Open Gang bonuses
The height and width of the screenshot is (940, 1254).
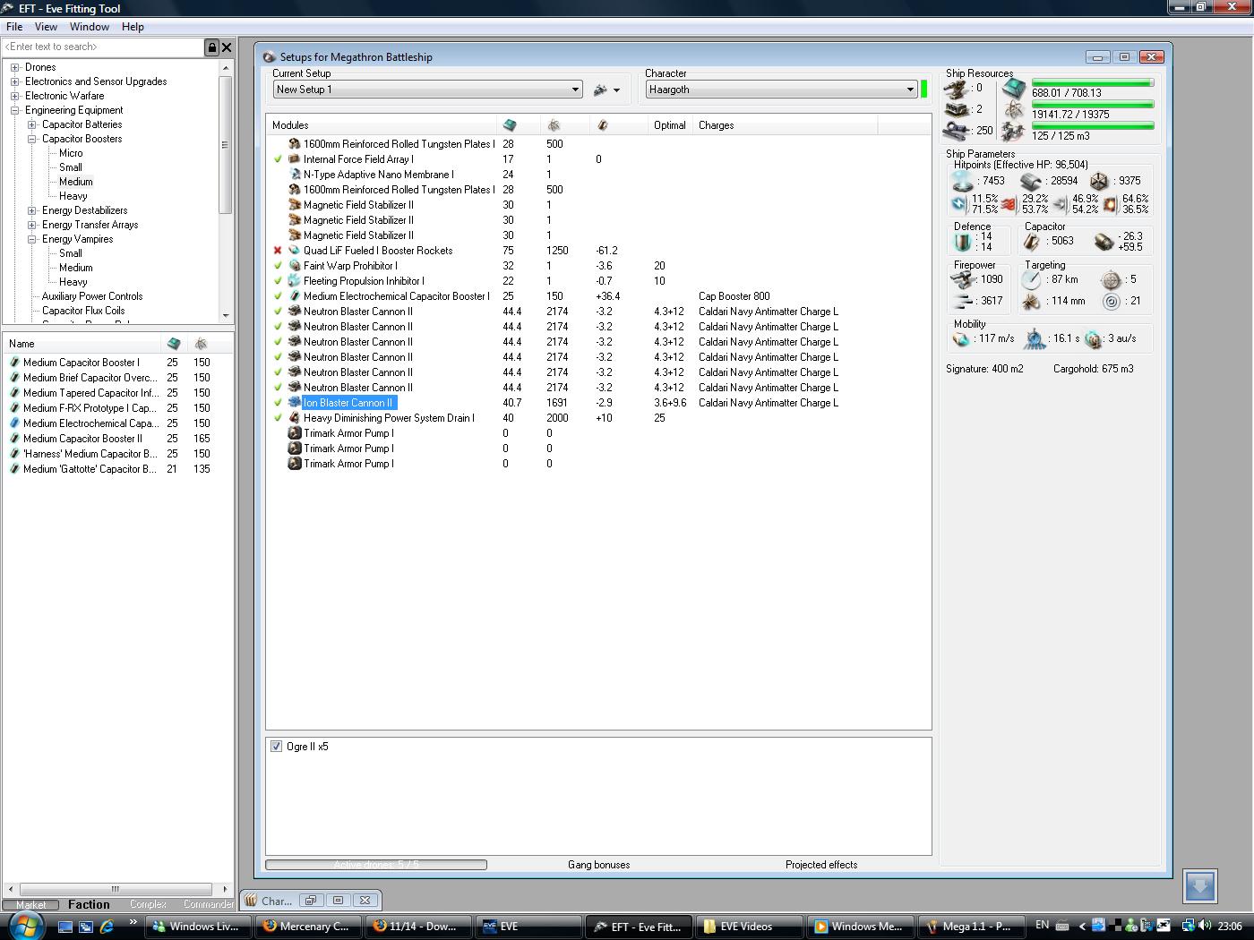598,865
